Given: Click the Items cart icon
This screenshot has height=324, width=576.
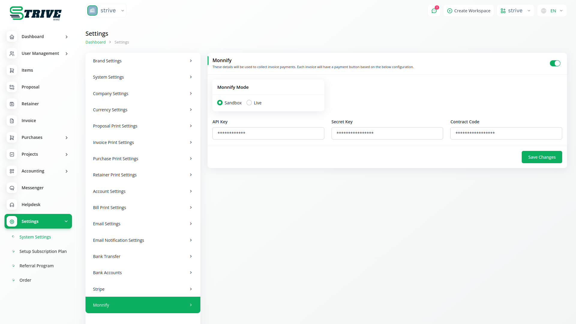Looking at the screenshot, I should click(12, 70).
